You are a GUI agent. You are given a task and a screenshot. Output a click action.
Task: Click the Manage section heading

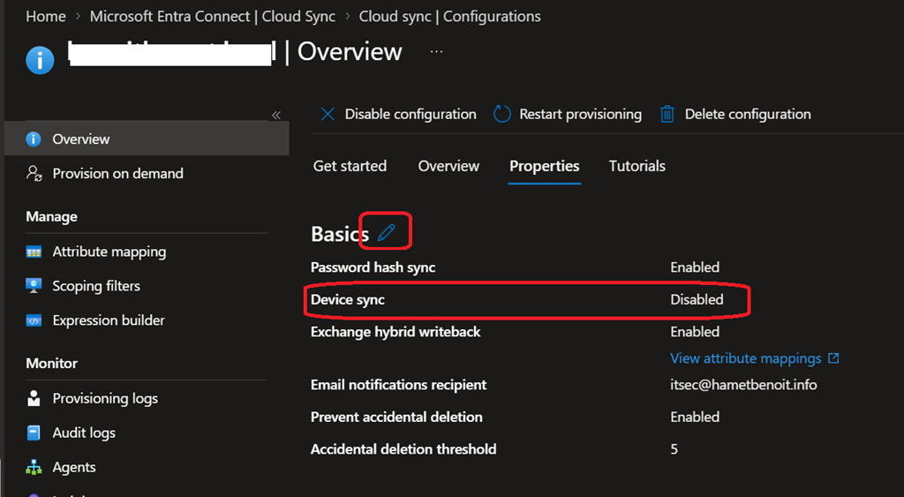click(51, 217)
